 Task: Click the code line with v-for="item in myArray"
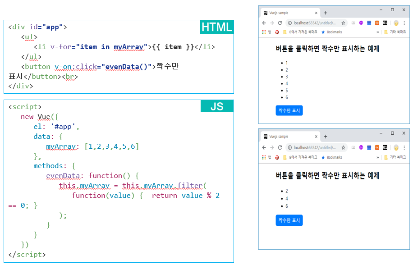[x=124, y=47]
